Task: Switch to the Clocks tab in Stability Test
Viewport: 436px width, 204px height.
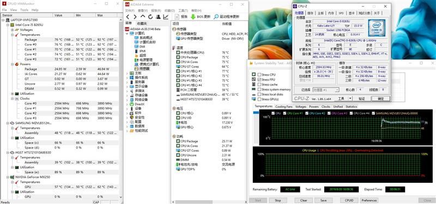Action: 325,107
